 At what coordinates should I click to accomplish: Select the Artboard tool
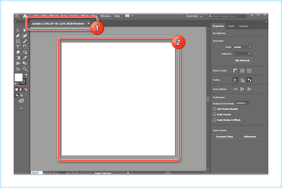pos(18,69)
